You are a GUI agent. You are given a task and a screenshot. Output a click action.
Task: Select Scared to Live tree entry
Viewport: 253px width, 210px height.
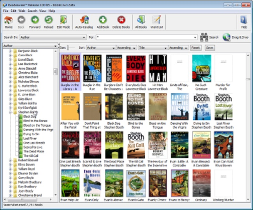pyautogui.click(x=33, y=147)
